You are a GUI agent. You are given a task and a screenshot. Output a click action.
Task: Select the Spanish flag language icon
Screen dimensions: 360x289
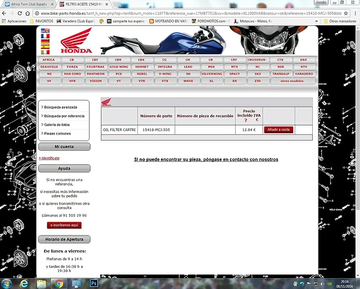45,47
